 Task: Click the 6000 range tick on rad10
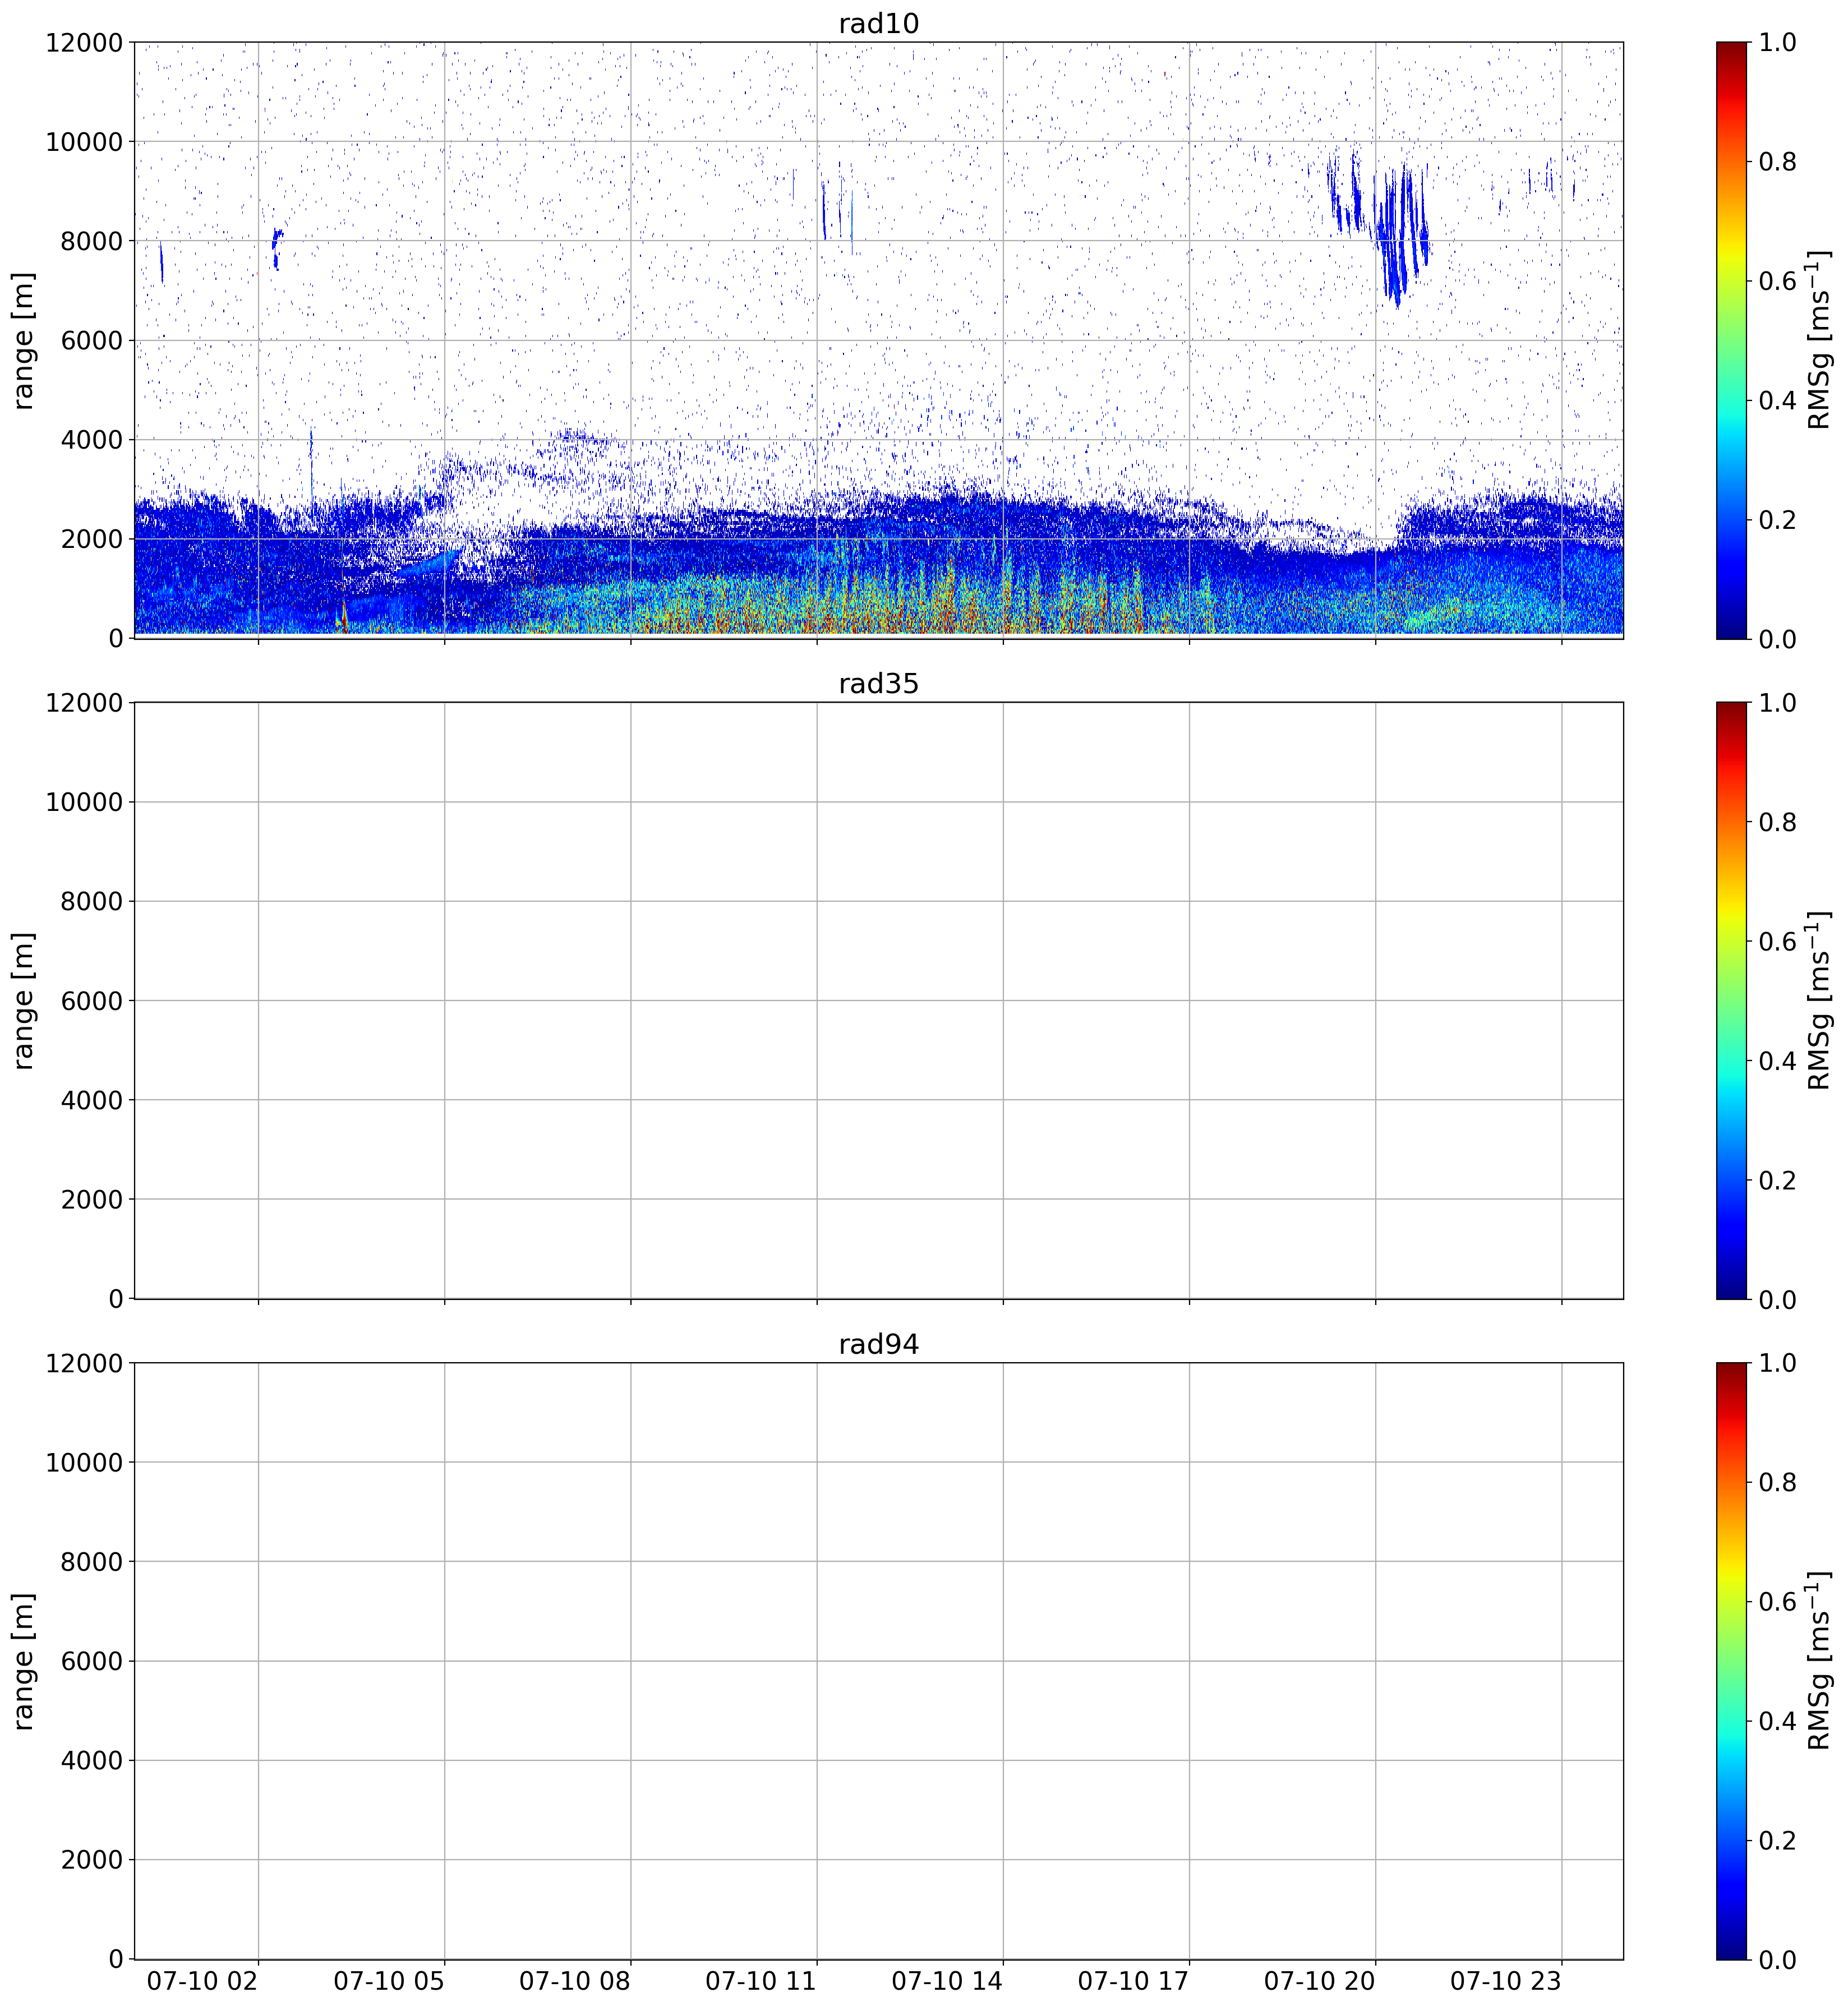tap(92, 340)
